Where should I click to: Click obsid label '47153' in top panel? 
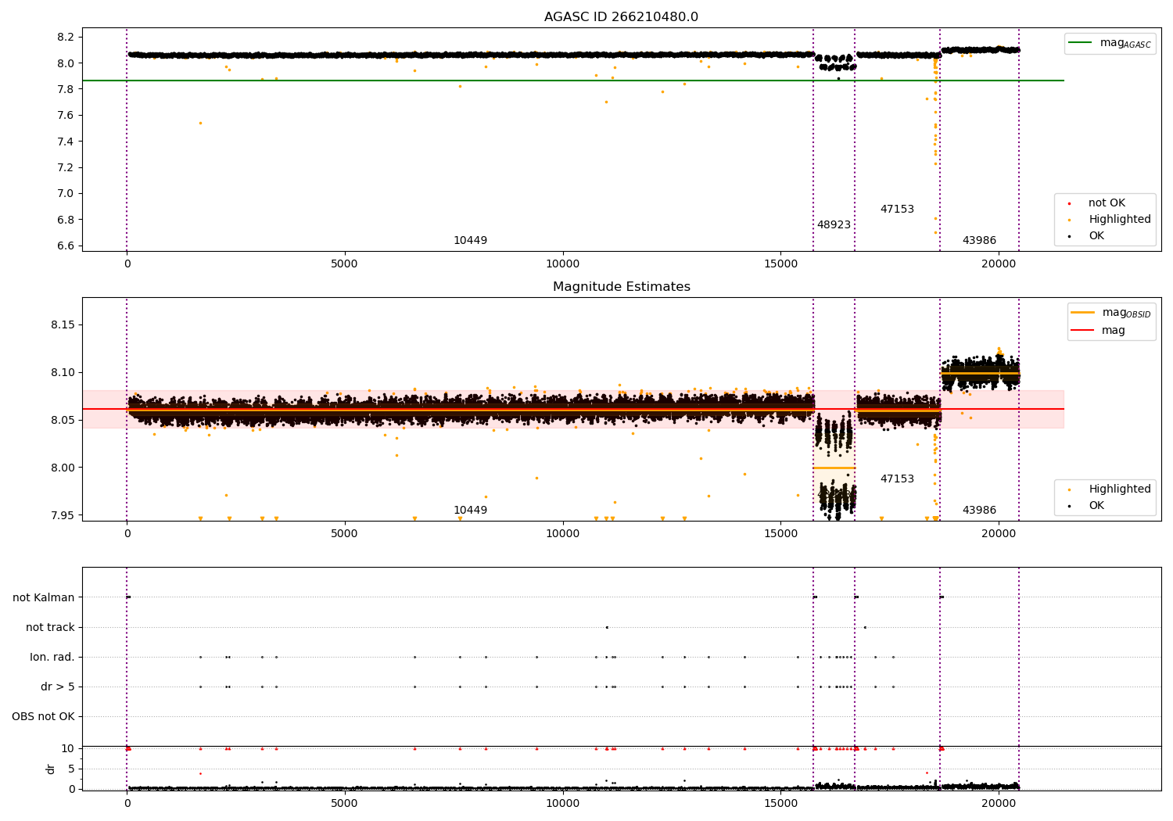click(897, 210)
